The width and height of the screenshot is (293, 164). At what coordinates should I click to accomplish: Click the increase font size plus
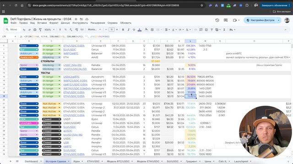tap(117, 30)
